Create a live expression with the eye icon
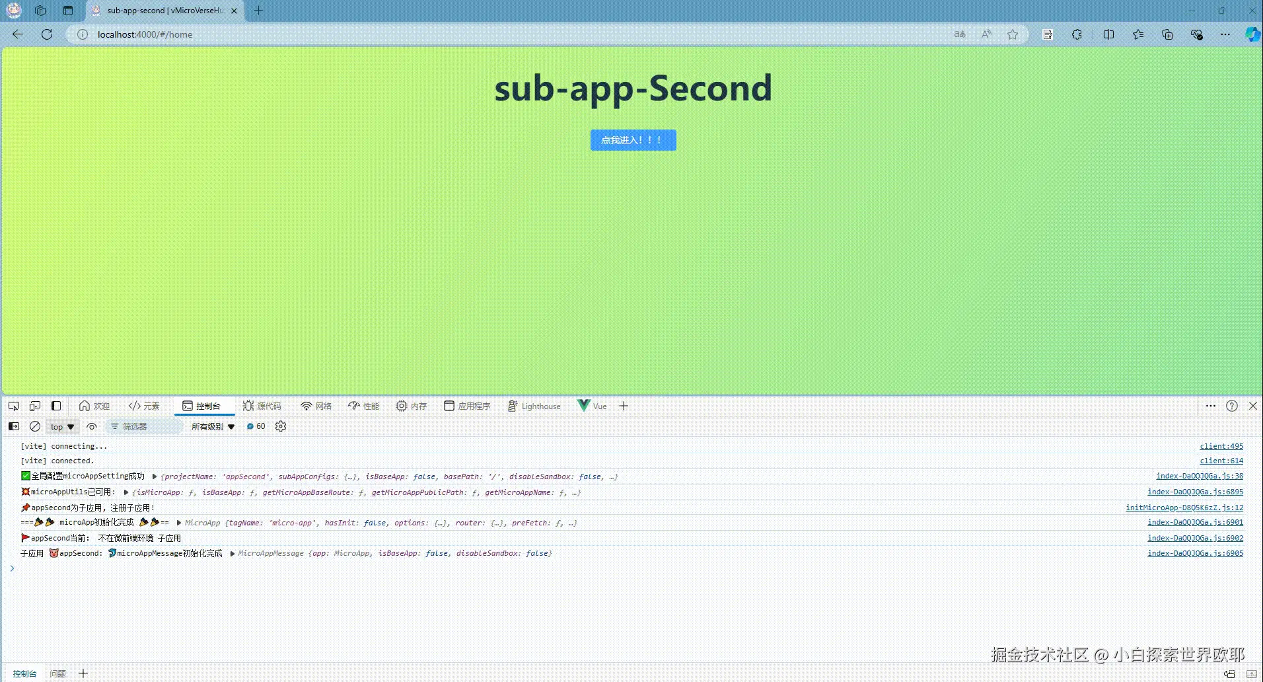The image size is (1263, 682). click(92, 426)
